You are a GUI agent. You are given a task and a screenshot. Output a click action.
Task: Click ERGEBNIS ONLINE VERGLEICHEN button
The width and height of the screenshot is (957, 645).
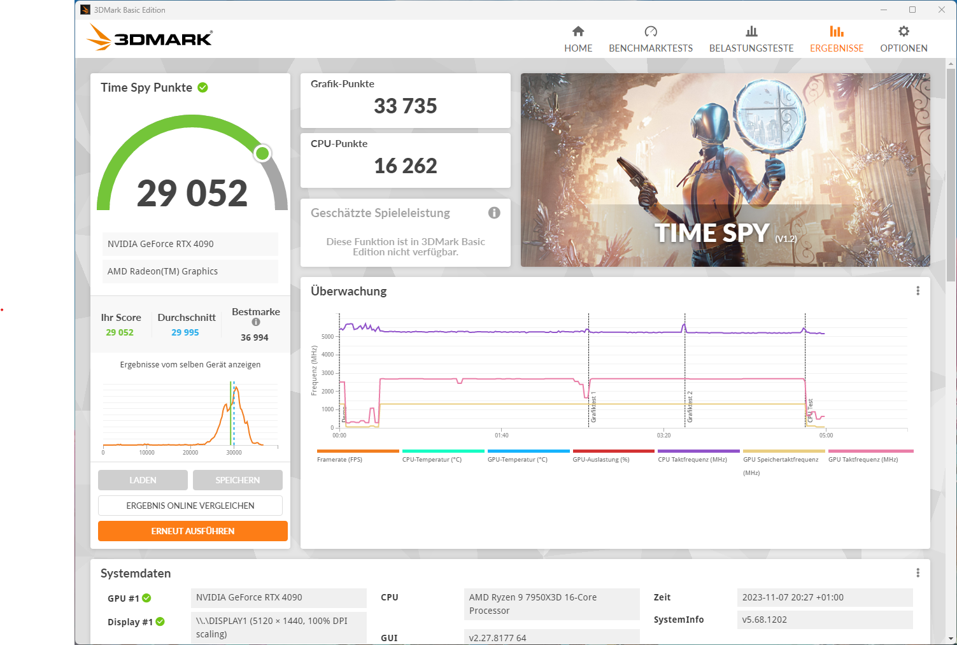point(190,506)
